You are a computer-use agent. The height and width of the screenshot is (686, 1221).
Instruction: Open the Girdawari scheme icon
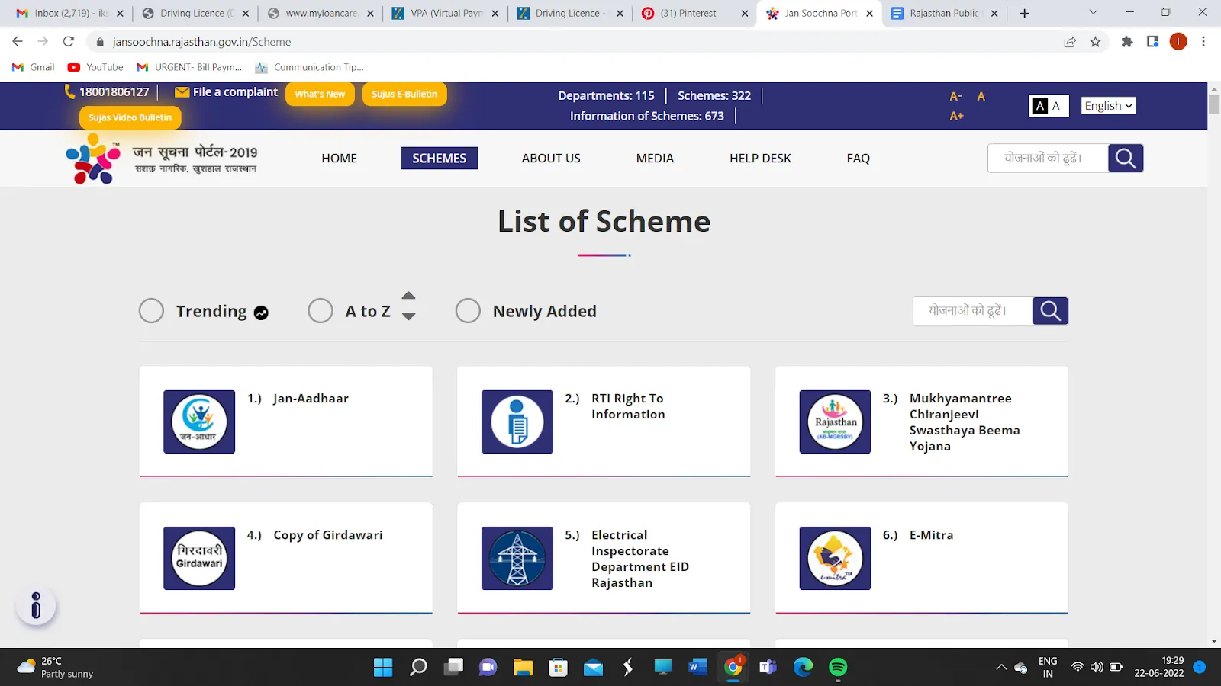click(199, 558)
